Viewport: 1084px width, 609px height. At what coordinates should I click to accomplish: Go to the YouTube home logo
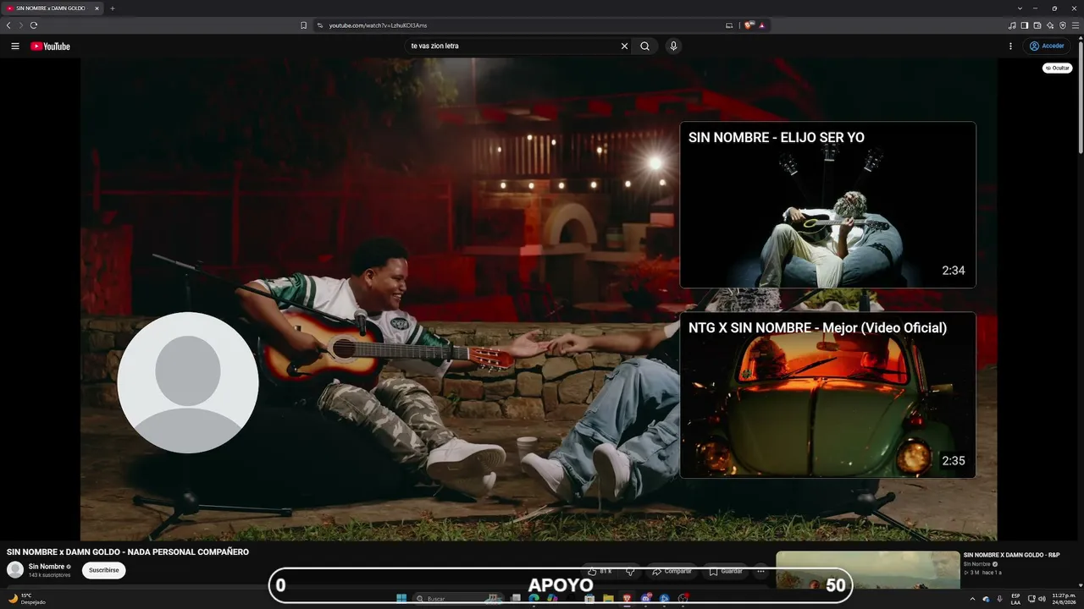click(x=50, y=47)
